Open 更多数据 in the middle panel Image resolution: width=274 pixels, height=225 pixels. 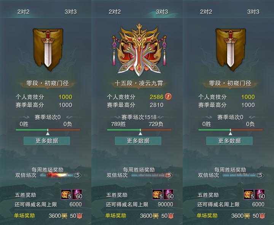[138, 141]
